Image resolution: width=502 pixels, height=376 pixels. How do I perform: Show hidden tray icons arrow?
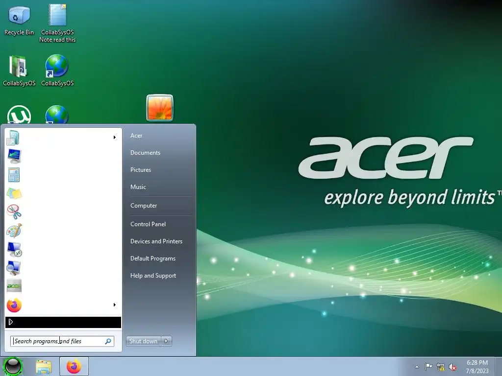click(x=417, y=367)
